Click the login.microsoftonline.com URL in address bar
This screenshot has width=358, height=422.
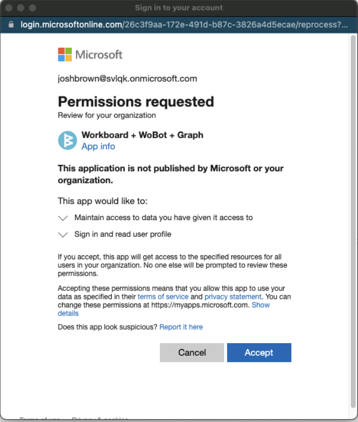click(184, 25)
